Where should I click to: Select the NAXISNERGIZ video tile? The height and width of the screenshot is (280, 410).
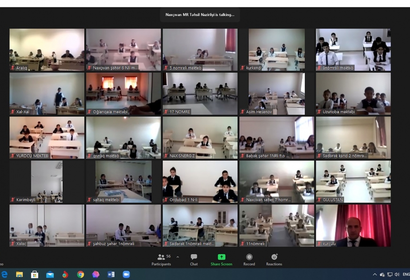tap(200, 138)
